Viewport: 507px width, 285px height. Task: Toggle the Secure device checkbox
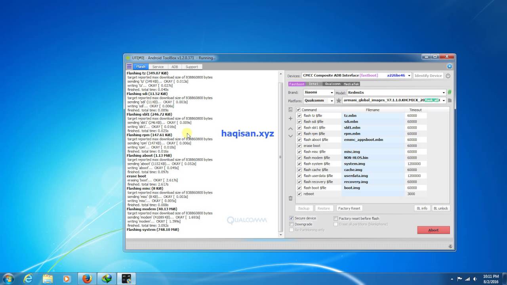point(292,218)
